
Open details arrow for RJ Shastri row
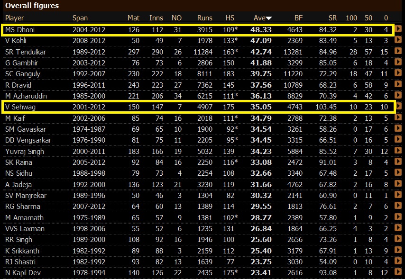(x=398, y=261)
